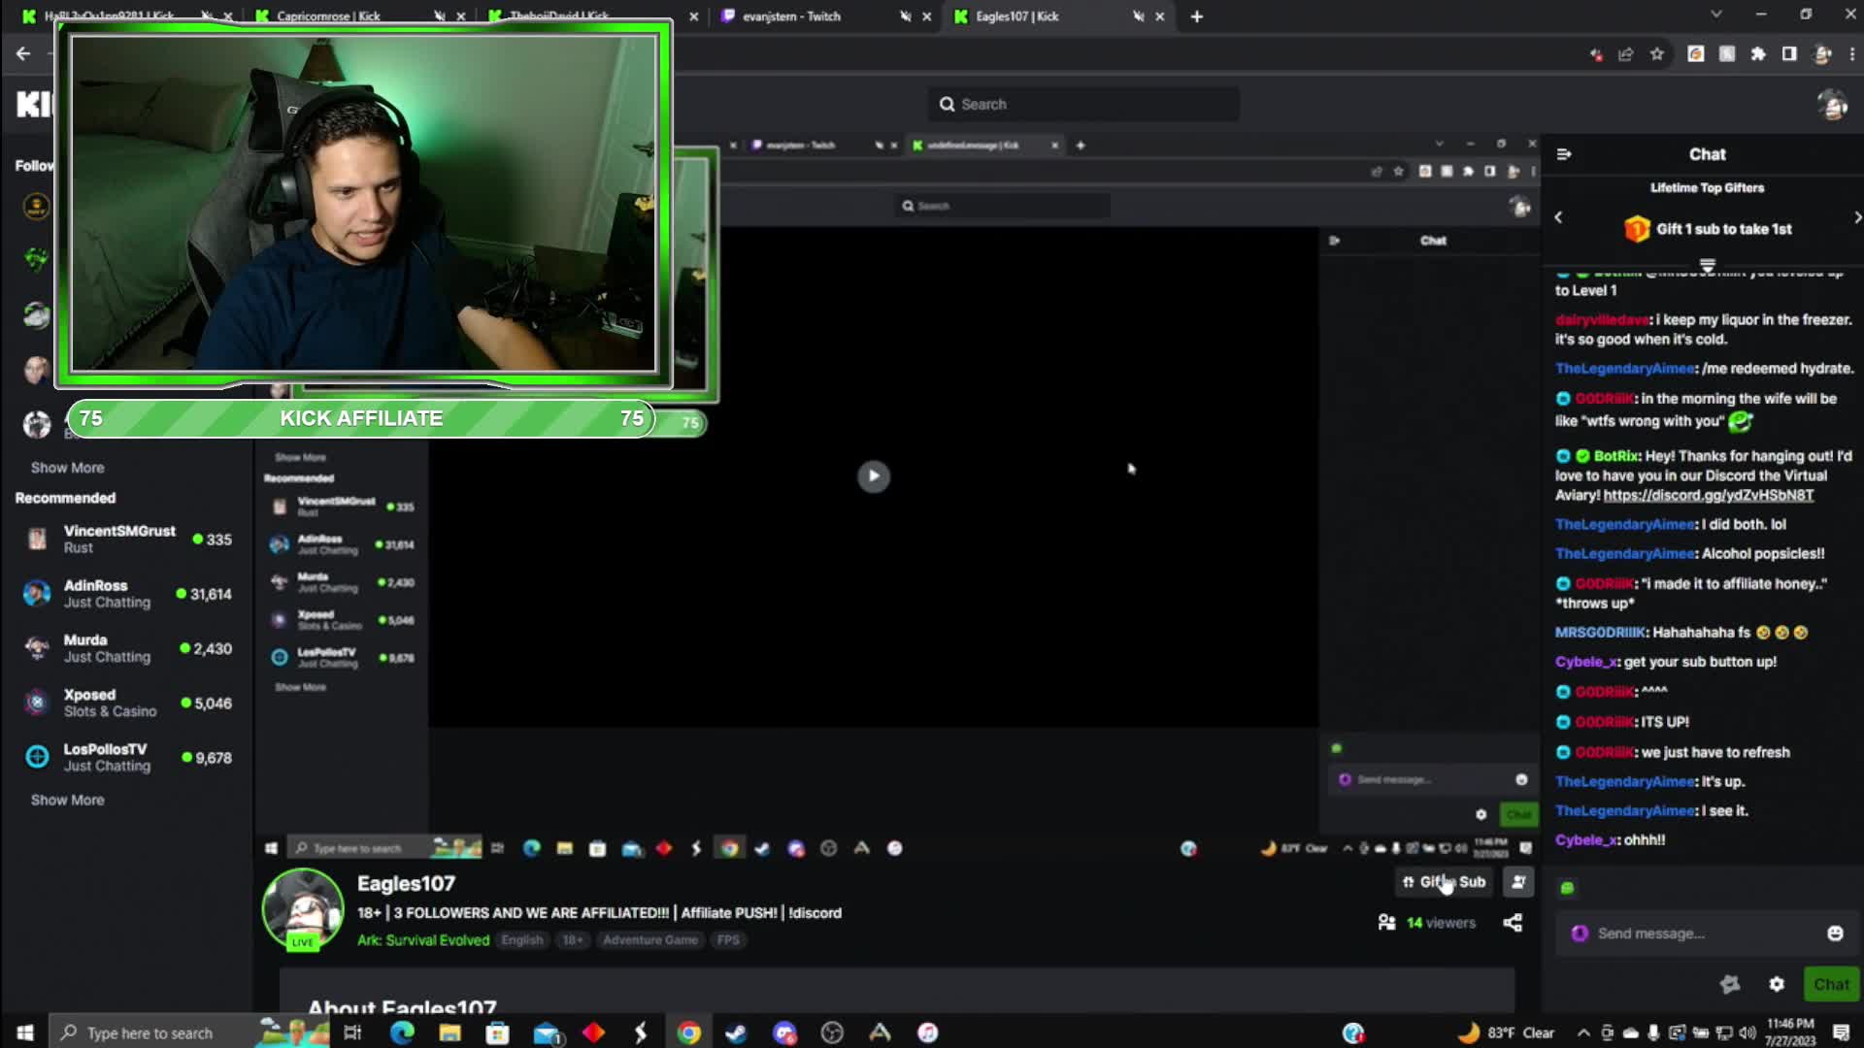Open Microsoft Edge from the taskbar
The width and height of the screenshot is (1864, 1048).
pos(402,1032)
